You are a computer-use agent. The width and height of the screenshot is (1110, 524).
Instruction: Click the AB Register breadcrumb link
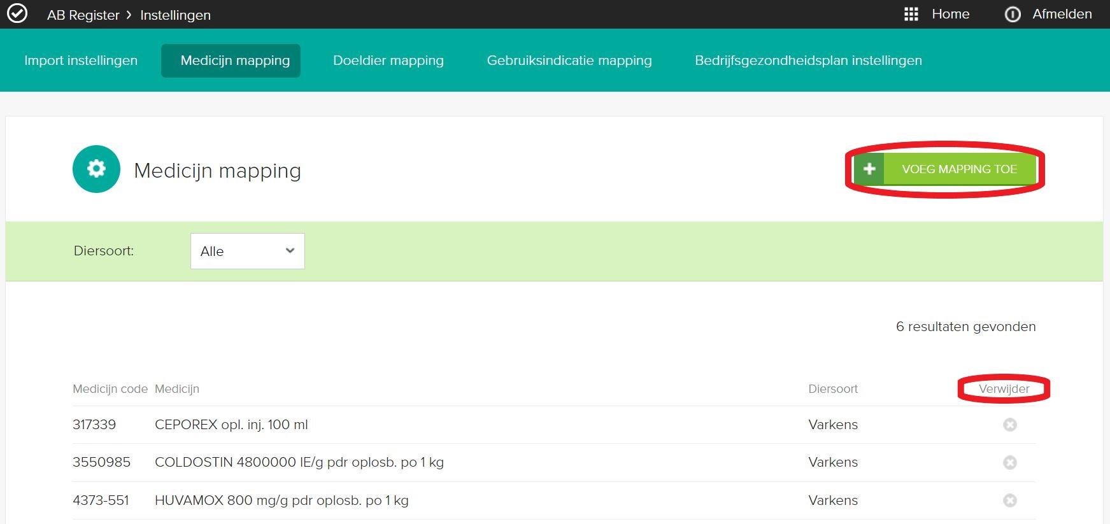83,15
